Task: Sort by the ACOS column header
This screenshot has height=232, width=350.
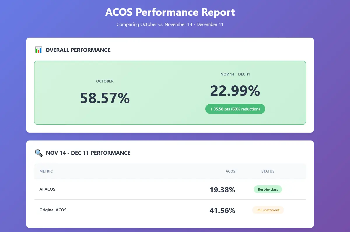Action: [230, 171]
